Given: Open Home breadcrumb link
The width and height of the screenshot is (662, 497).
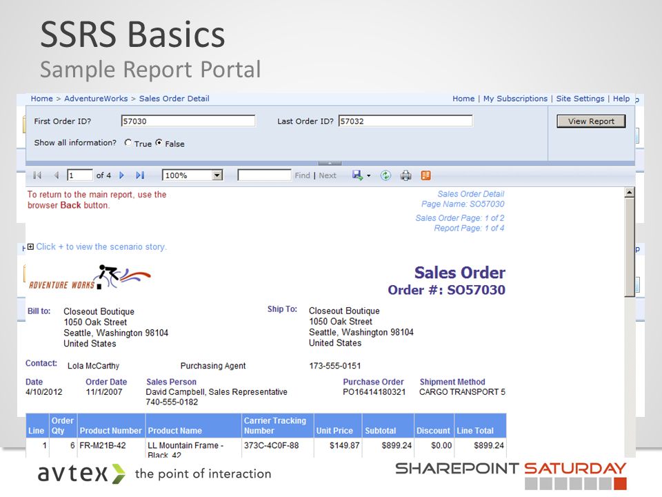Looking at the screenshot, I should (42, 99).
